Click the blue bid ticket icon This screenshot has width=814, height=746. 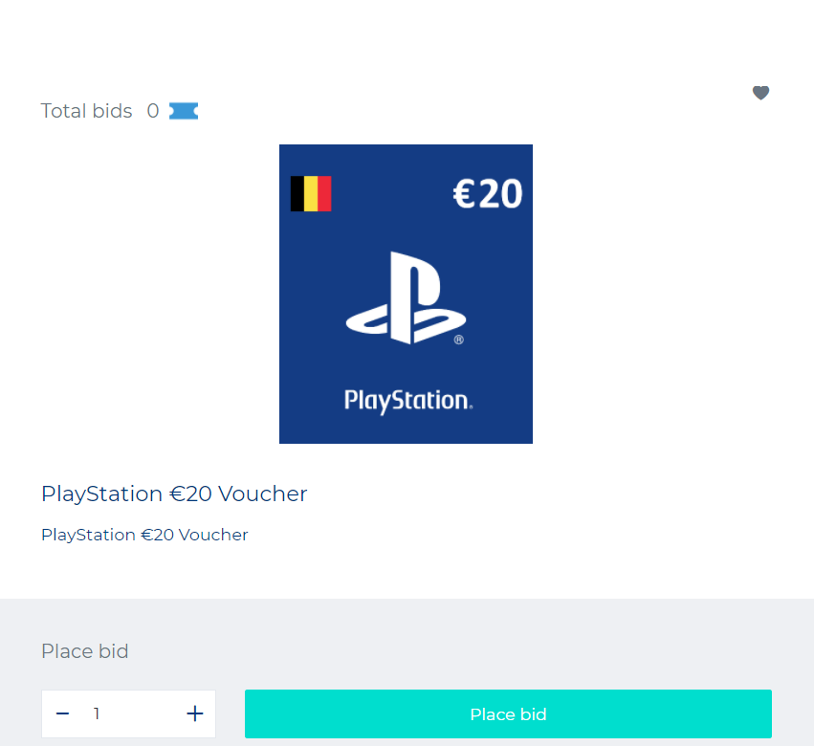click(x=184, y=111)
